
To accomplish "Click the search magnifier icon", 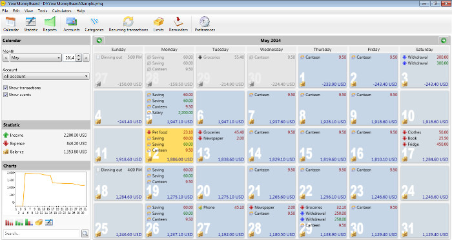I will coord(85,234).
